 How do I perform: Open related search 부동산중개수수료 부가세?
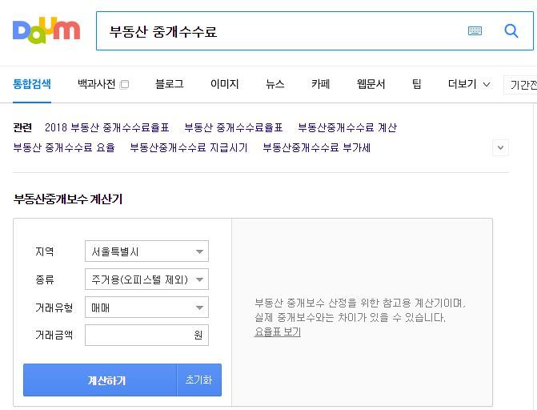[317, 148]
